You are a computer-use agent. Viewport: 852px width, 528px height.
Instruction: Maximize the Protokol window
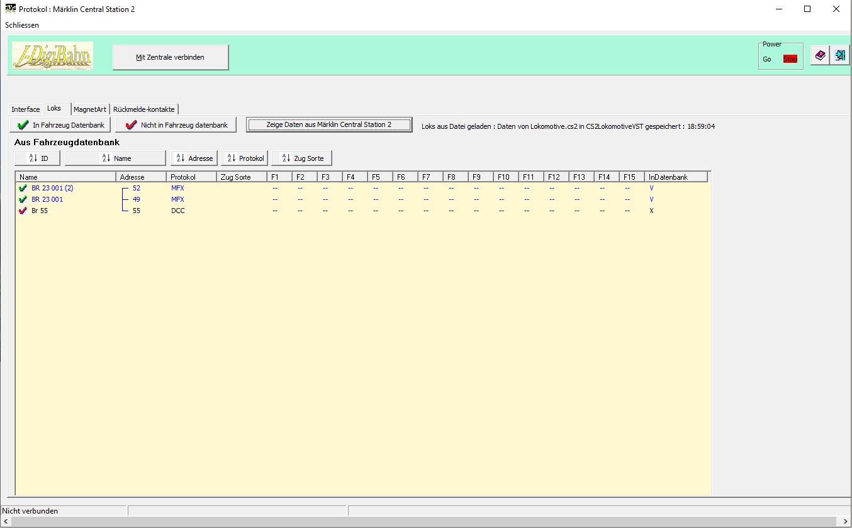coord(807,9)
